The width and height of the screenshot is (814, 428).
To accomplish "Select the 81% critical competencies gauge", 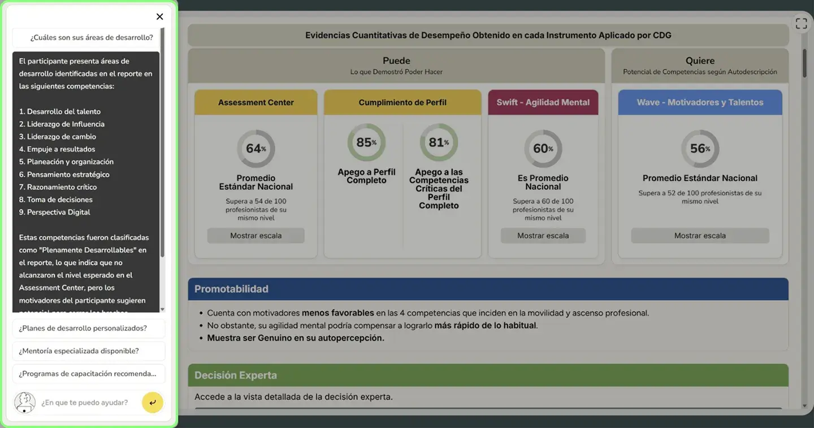I will (439, 142).
